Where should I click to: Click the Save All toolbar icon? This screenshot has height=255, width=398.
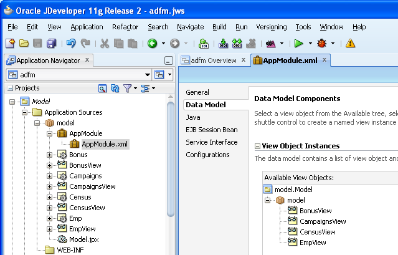[x=51, y=44]
